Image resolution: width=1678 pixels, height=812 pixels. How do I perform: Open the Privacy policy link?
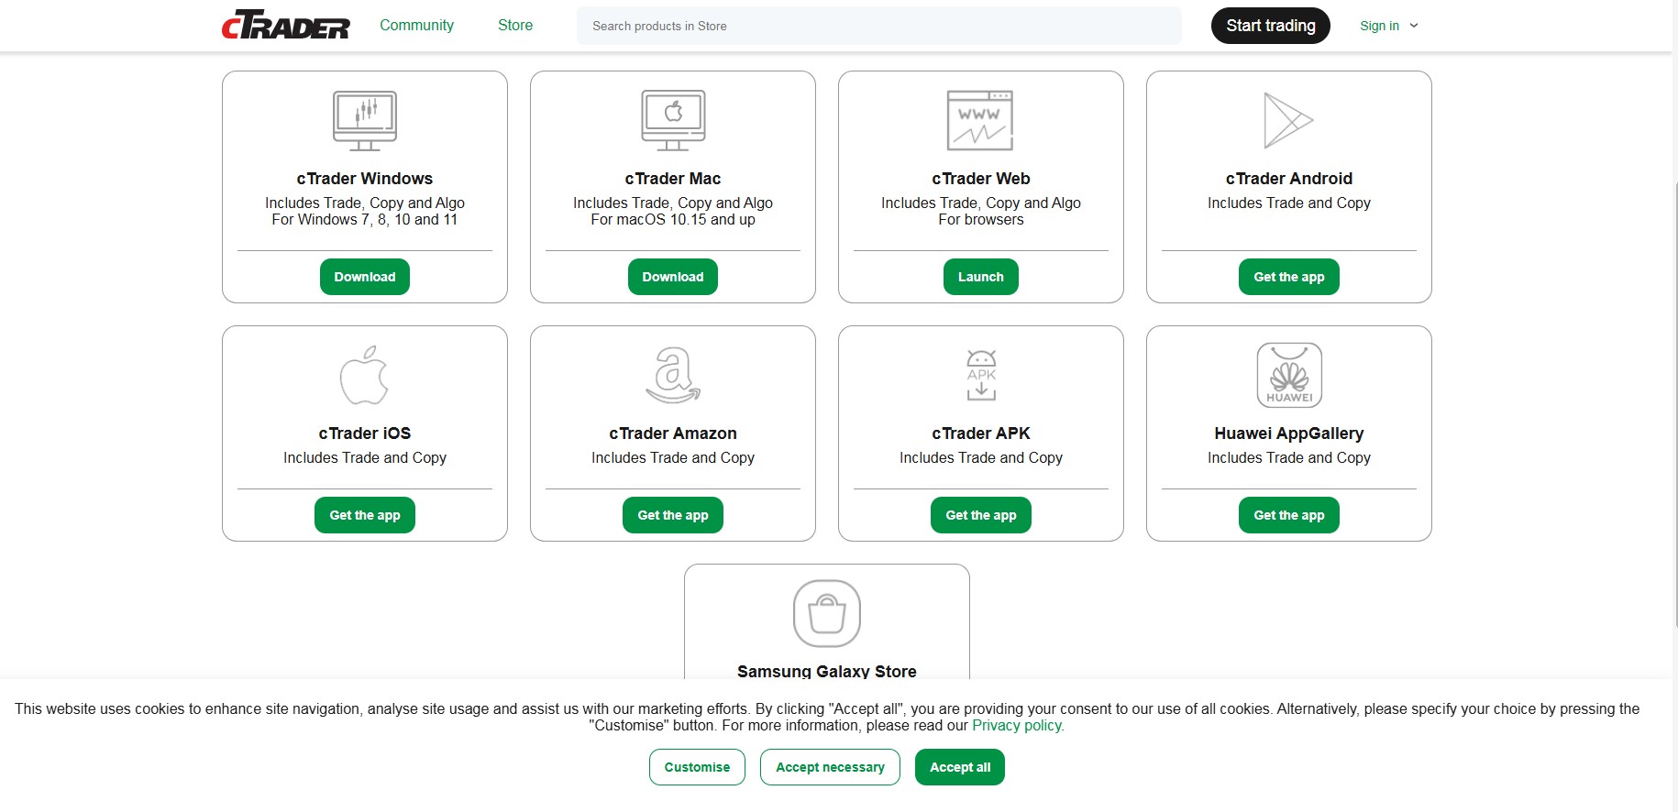click(x=1018, y=726)
